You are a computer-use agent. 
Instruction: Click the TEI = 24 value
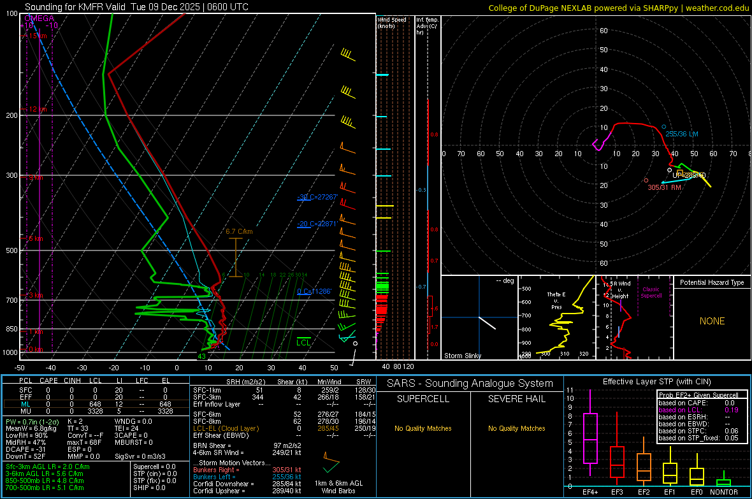(x=127, y=428)
